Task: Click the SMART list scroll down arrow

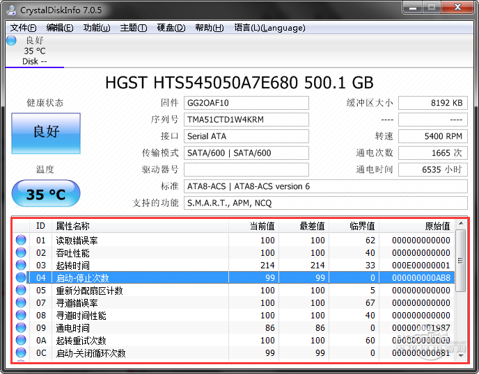Action: coord(461,355)
